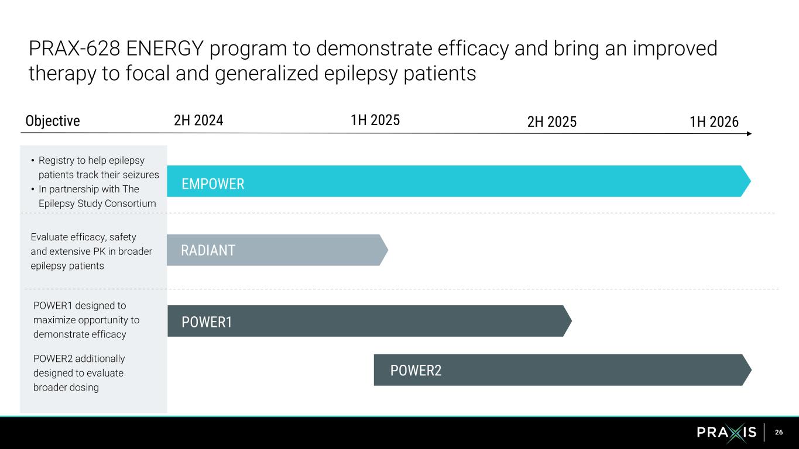Select the 1H 2025 timeline label
The image size is (799, 449).
[375, 120]
